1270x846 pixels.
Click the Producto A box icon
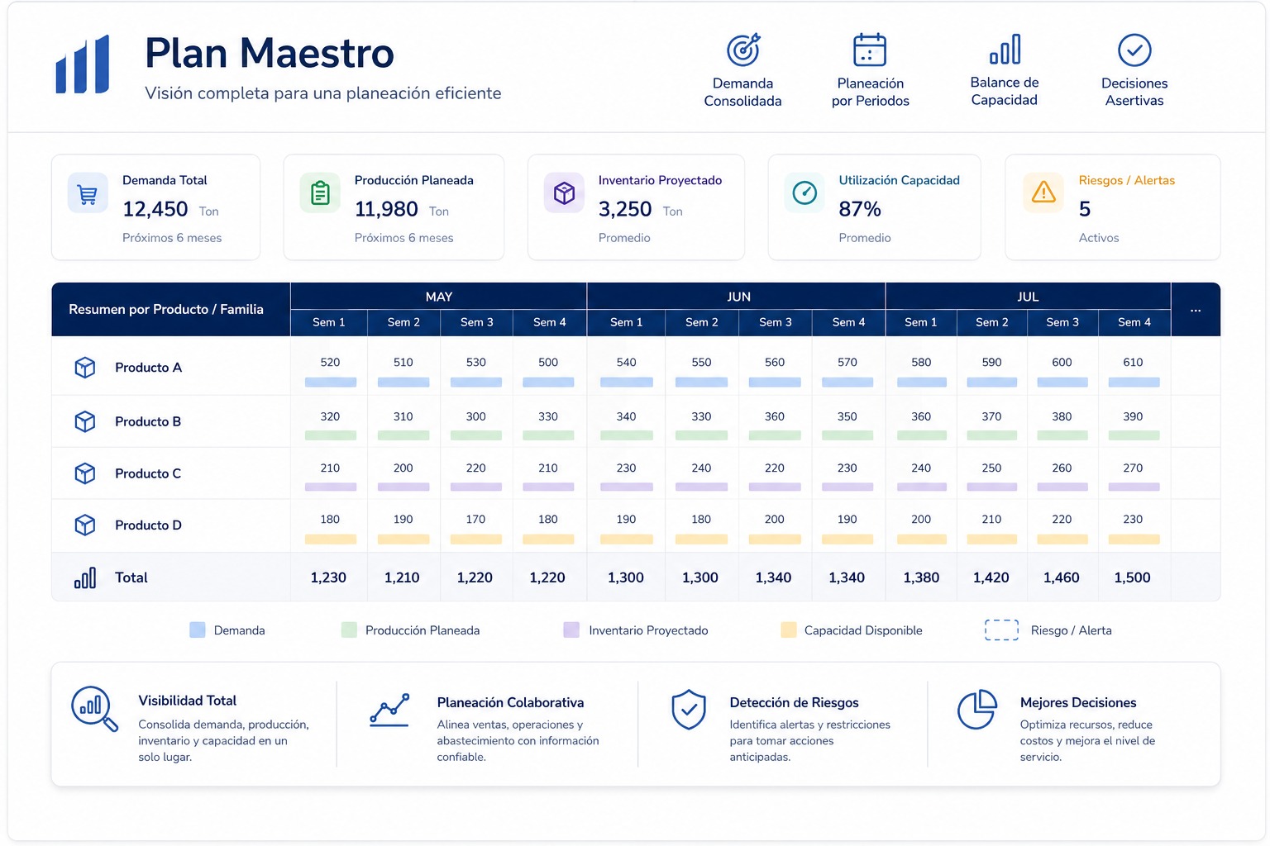[x=85, y=368]
